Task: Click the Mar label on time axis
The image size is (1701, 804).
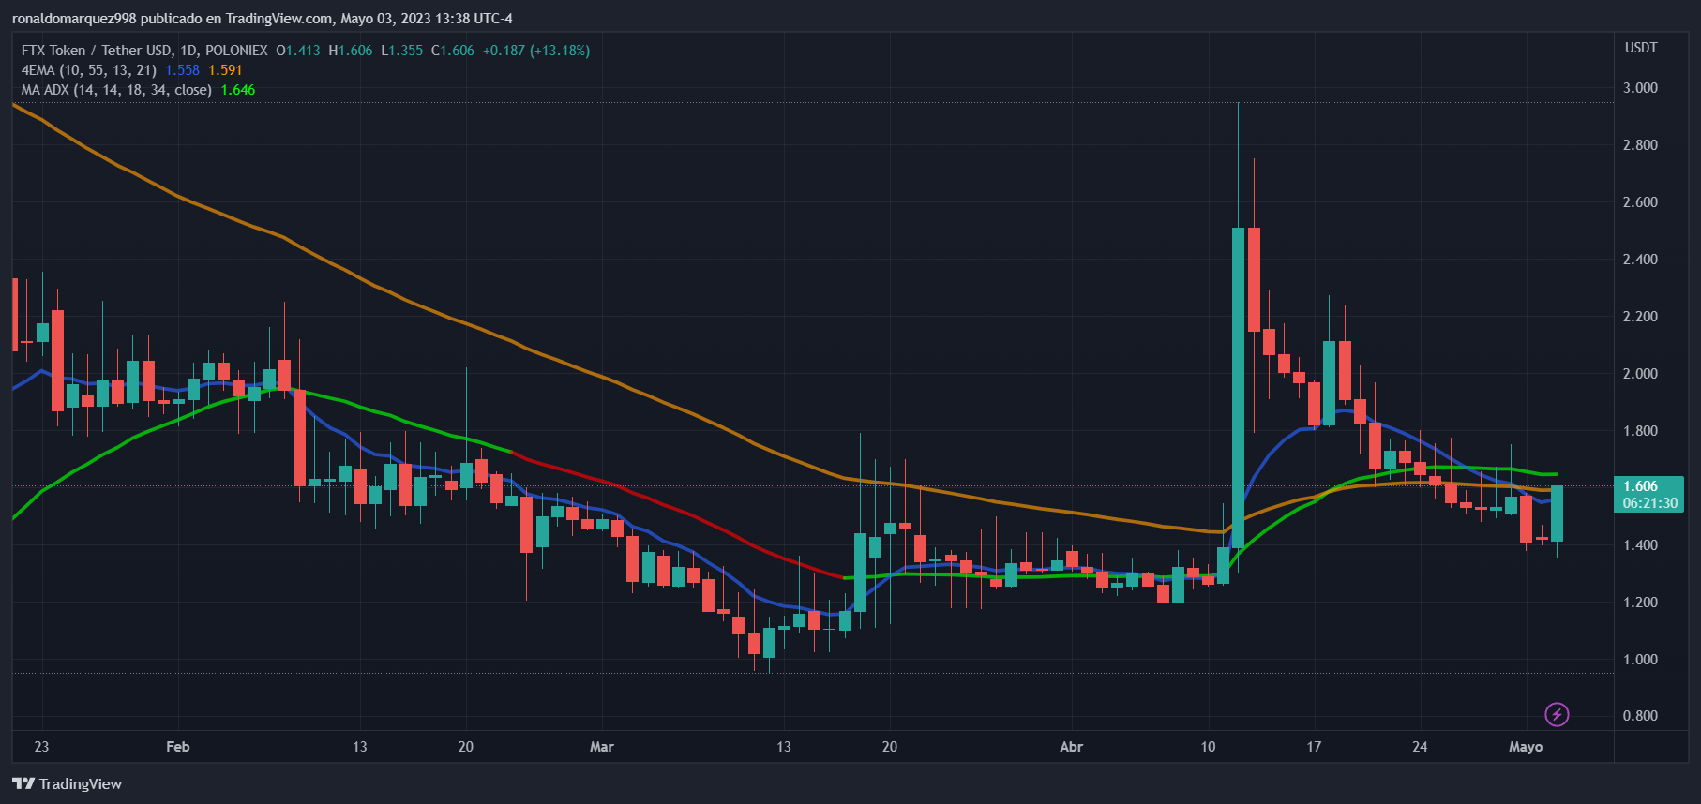Action: tap(601, 747)
